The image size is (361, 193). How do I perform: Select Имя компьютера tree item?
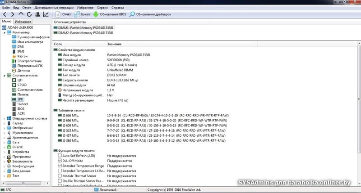(x=28, y=42)
